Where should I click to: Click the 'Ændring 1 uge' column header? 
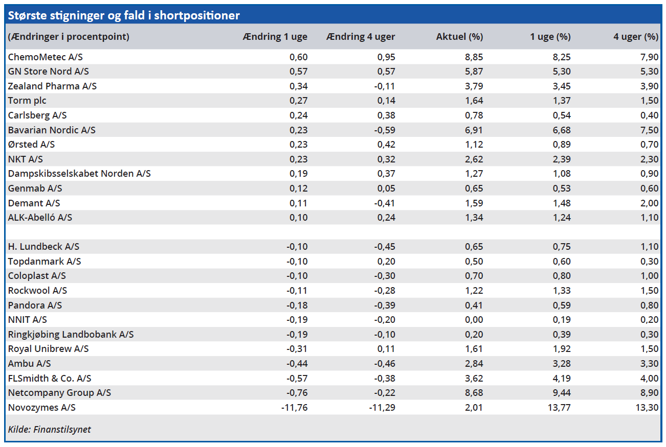[275, 37]
